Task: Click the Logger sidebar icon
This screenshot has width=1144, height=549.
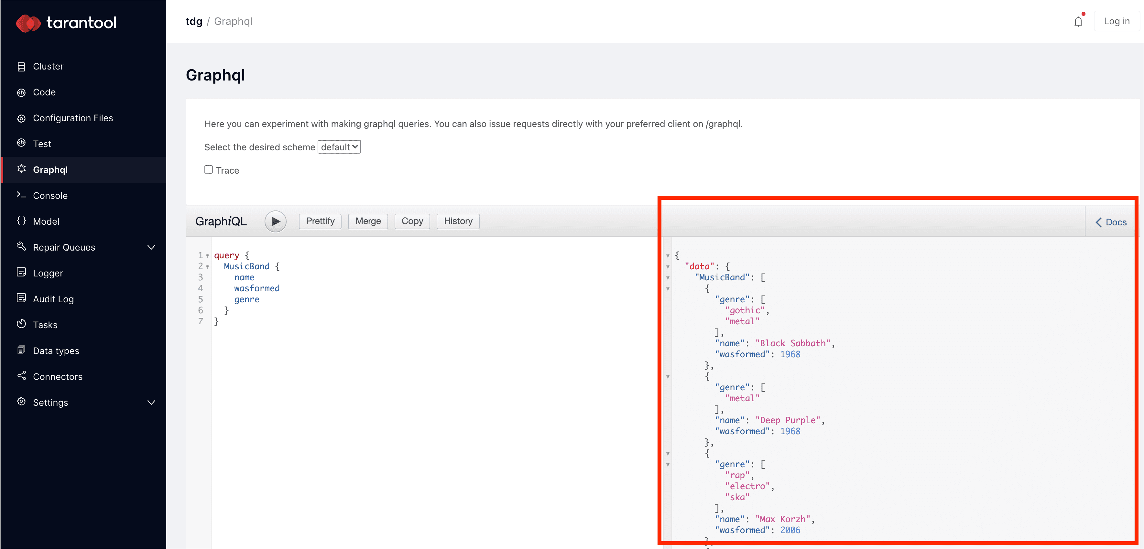Action: click(x=21, y=272)
